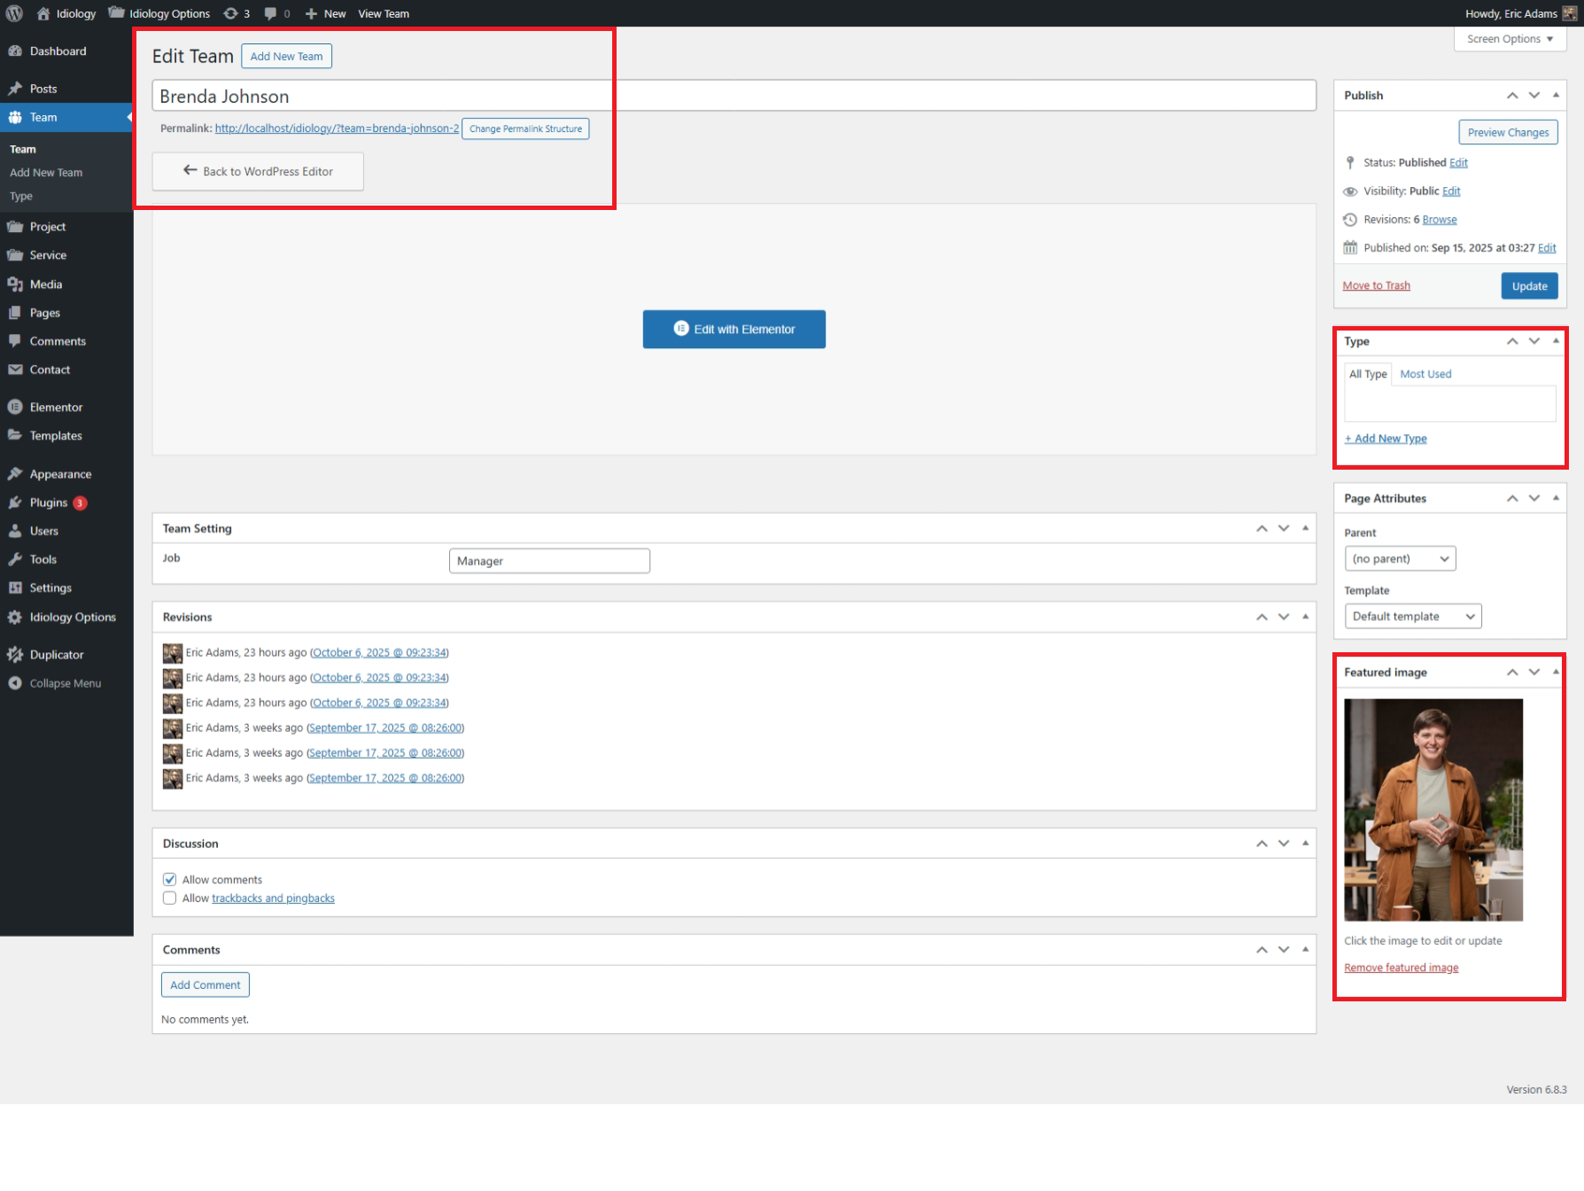1584x1191 pixels.
Task: Click the Collapse Menu icon
Action: pos(15,683)
